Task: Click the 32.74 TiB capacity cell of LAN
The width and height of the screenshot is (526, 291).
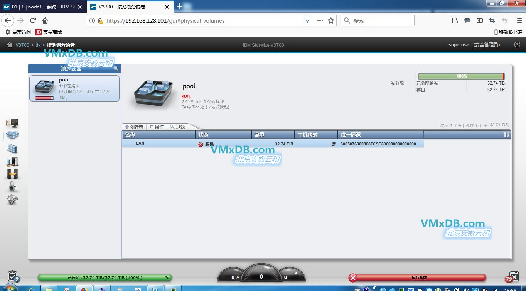Action: [x=284, y=144]
